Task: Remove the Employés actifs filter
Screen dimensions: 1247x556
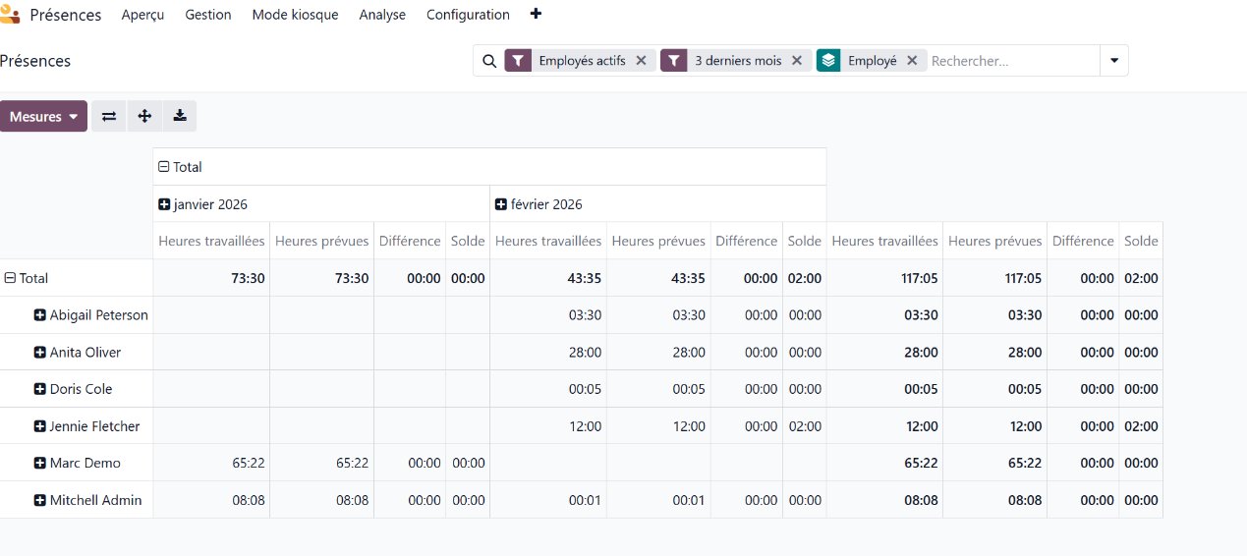Action: click(641, 61)
